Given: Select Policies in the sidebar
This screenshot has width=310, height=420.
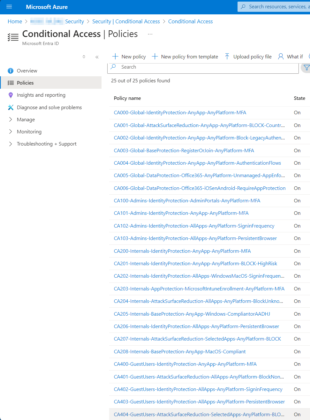Looking at the screenshot, I should coord(51,83).
